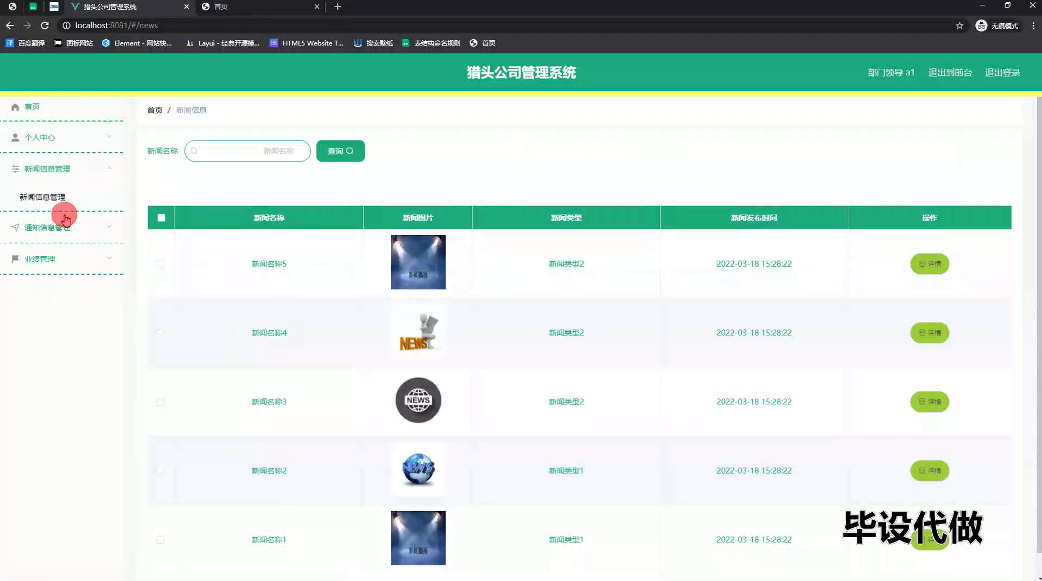This screenshot has height=581, width=1042.
Task: Click the flag icon beside 业绩管理
Action: point(15,259)
